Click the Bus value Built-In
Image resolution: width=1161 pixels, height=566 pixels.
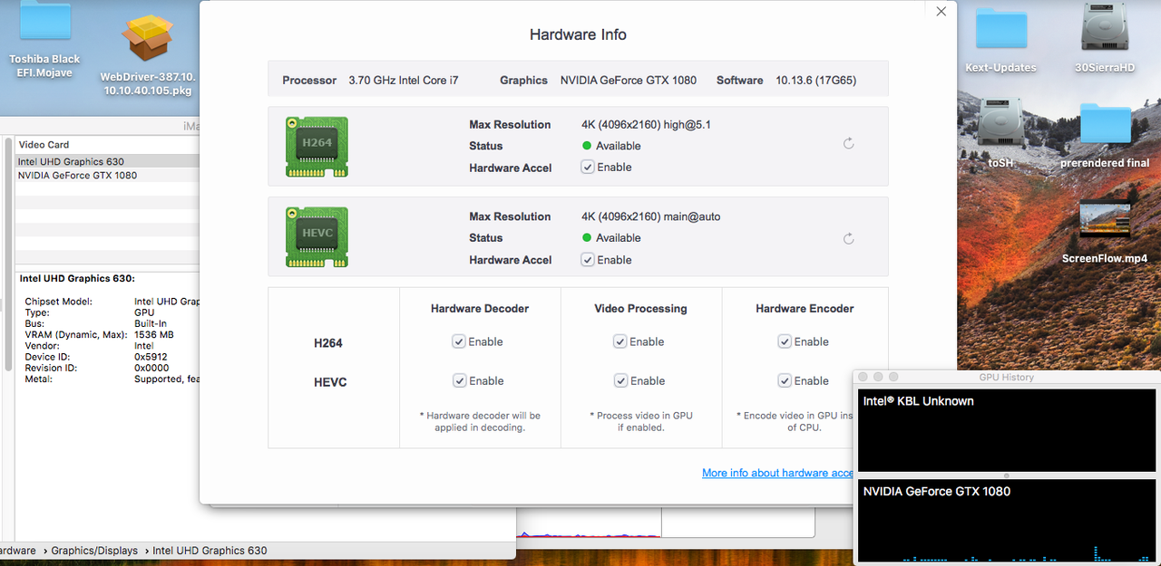(x=151, y=323)
